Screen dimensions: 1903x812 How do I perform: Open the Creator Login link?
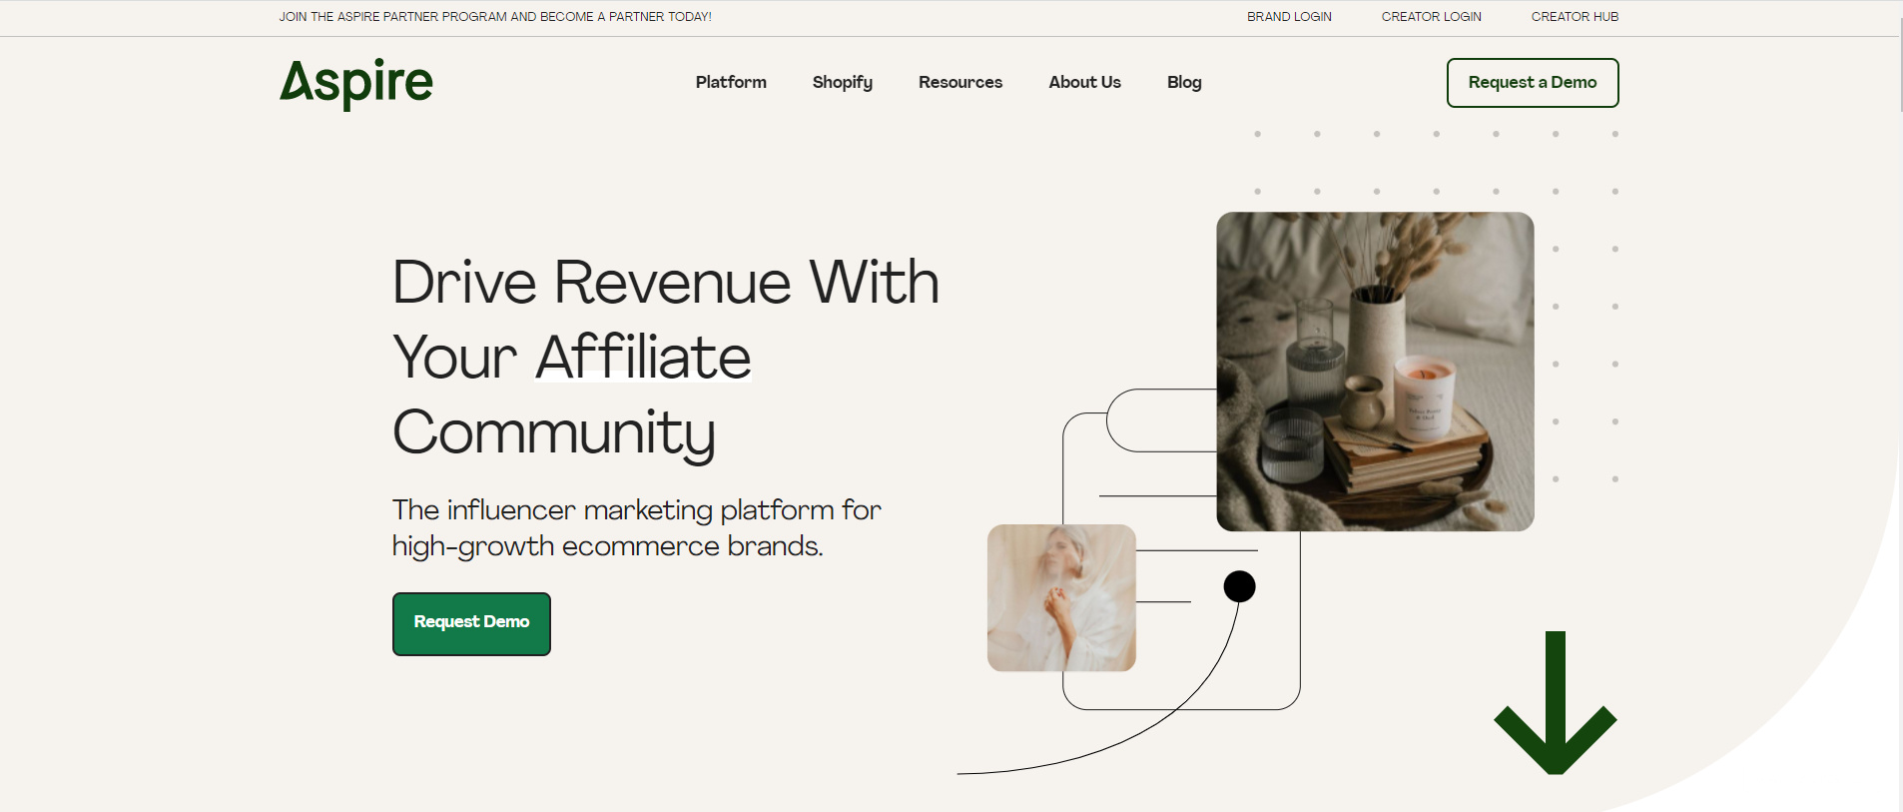(x=1431, y=17)
